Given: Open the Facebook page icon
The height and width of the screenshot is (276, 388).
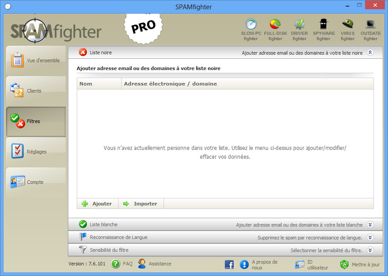Looking at the screenshot, I should (x=229, y=265).
